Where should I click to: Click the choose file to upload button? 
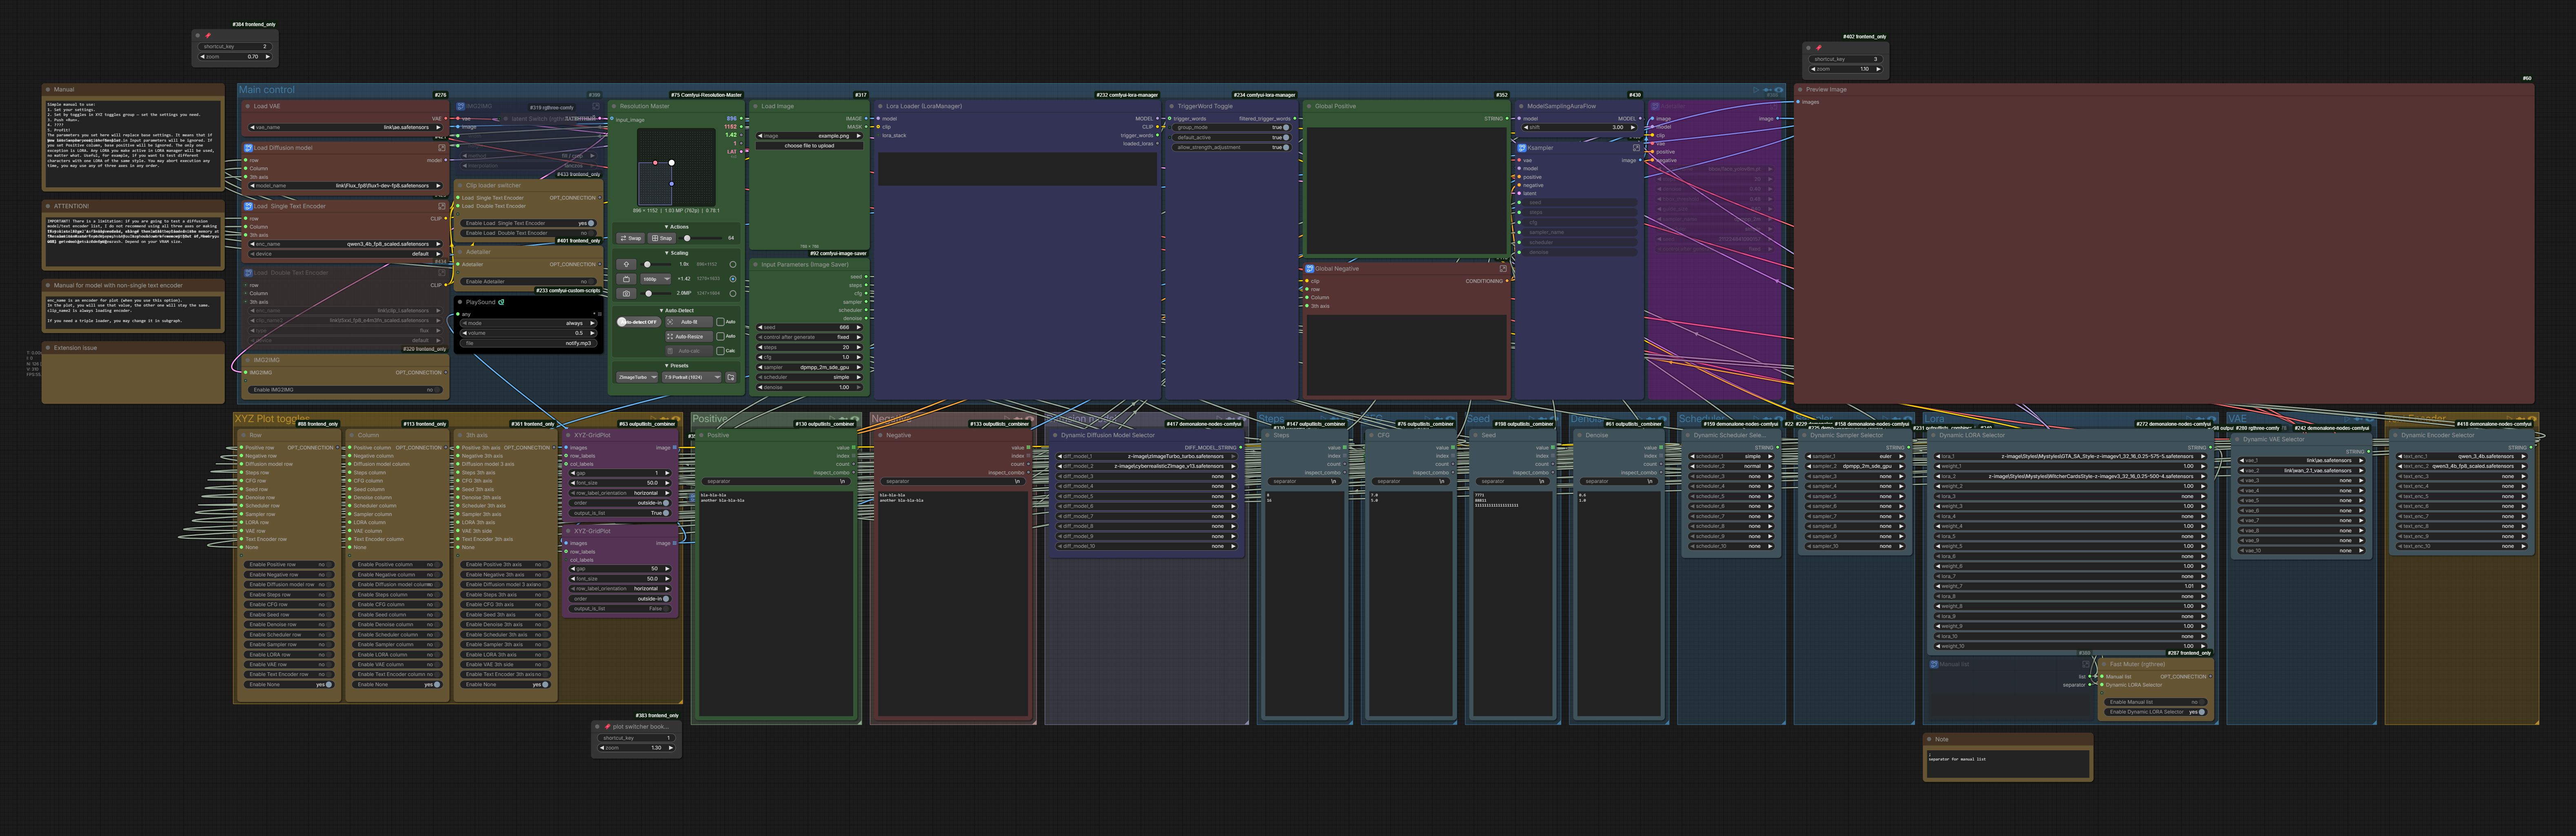809,146
